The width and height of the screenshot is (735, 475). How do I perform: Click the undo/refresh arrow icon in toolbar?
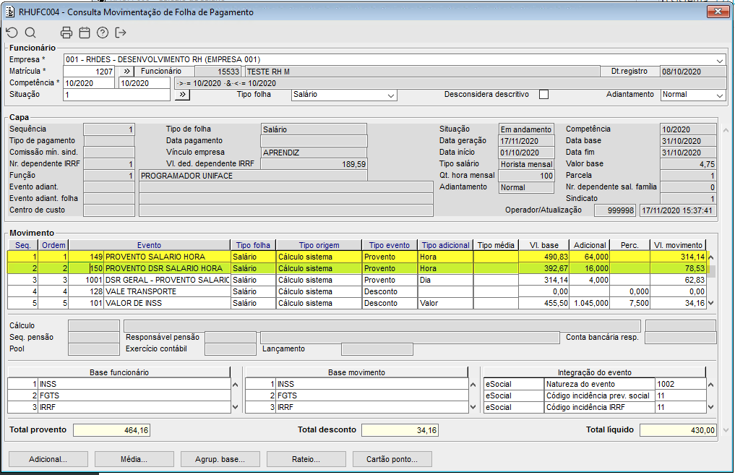pyautogui.click(x=12, y=33)
